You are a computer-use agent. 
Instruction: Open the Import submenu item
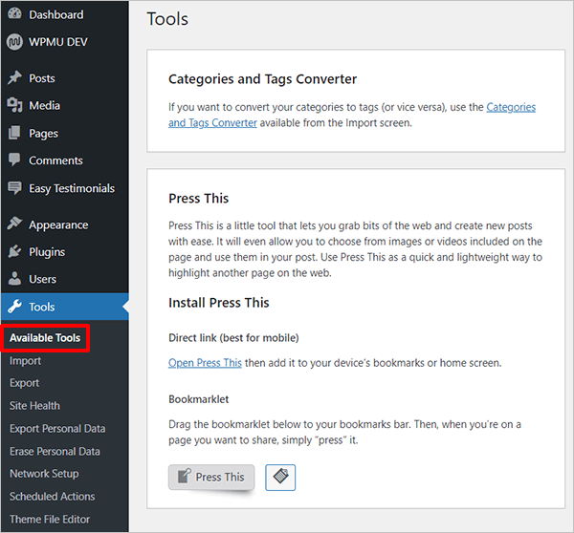click(x=25, y=361)
